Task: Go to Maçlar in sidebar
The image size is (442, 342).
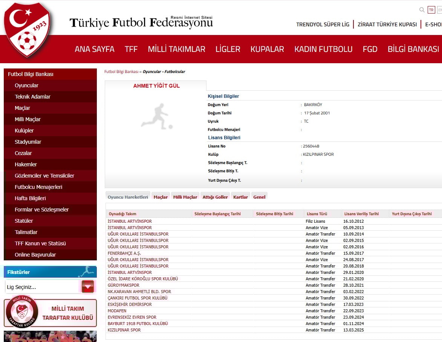Action: point(50,108)
